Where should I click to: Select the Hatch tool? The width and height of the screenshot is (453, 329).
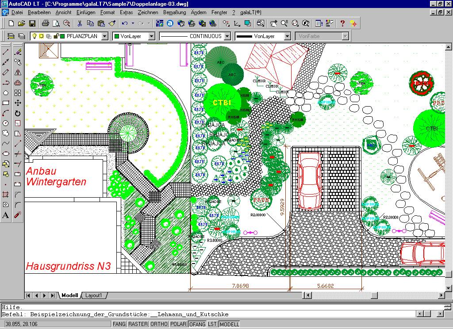tap(5, 195)
